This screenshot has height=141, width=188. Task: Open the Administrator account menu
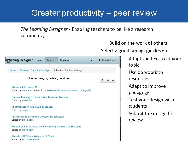[x=107, y=60]
